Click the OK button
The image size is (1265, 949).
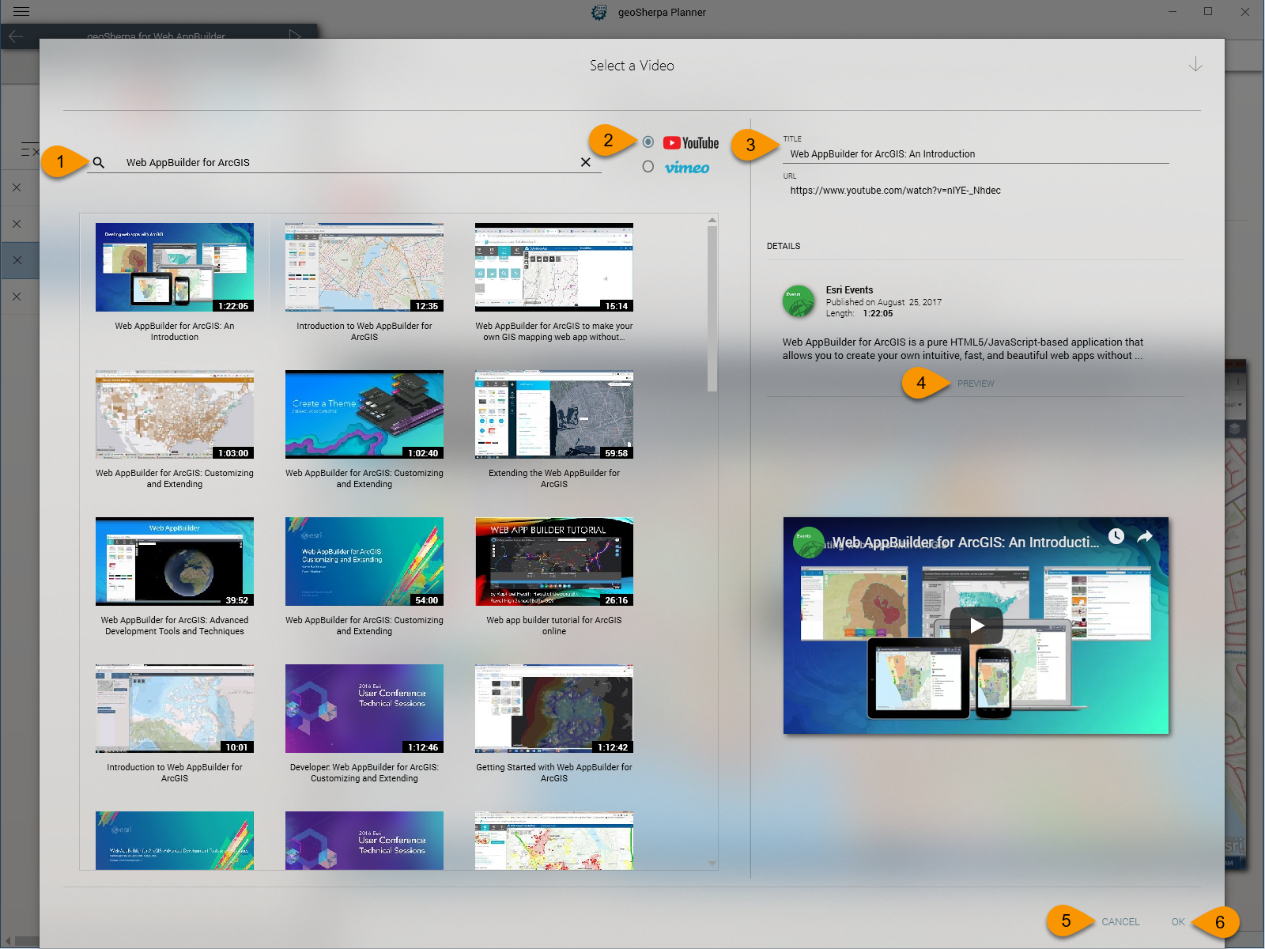[x=1178, y=922]
